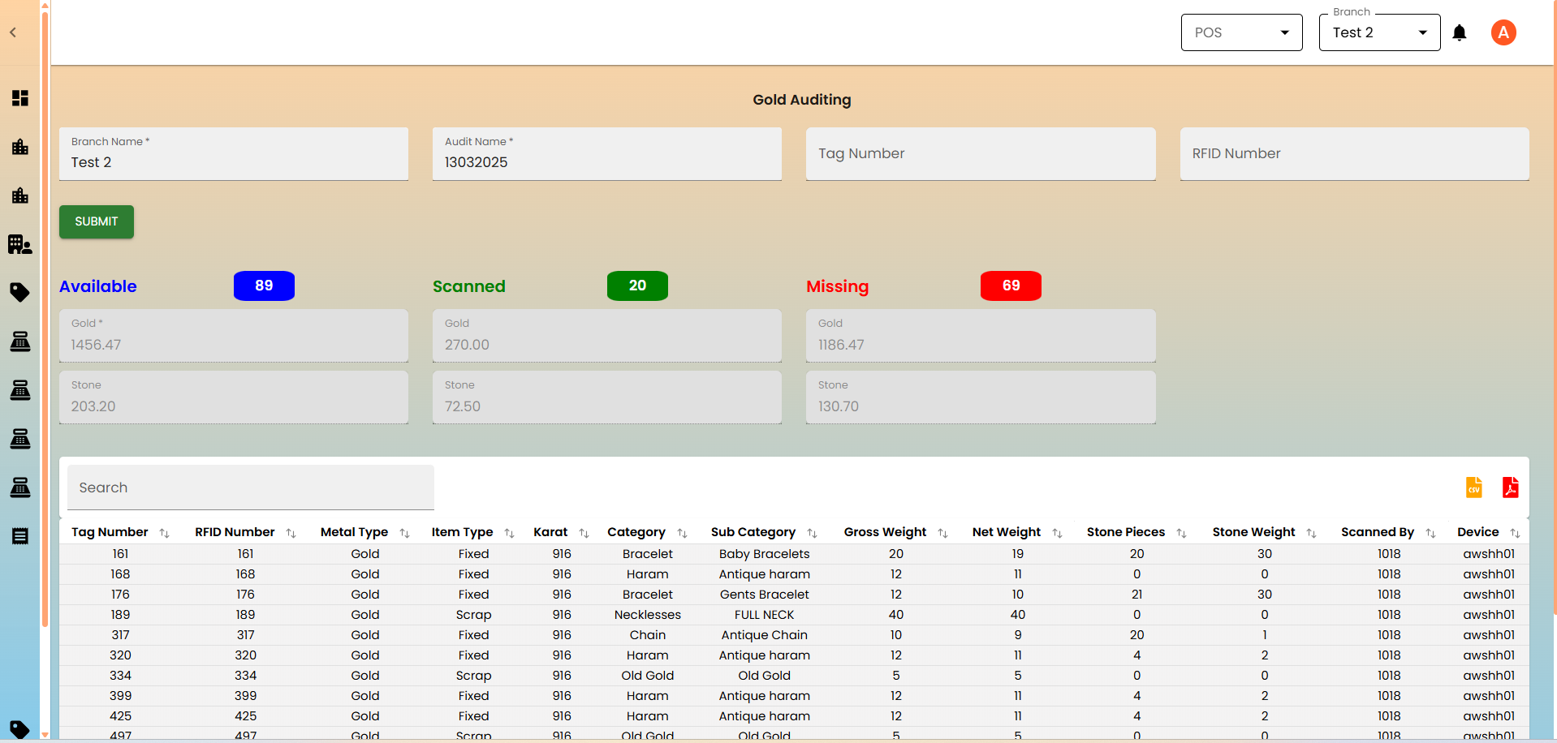Click Scanned Stone 72.50 field
Screen dimensions: 1557x743
(607, 397)
